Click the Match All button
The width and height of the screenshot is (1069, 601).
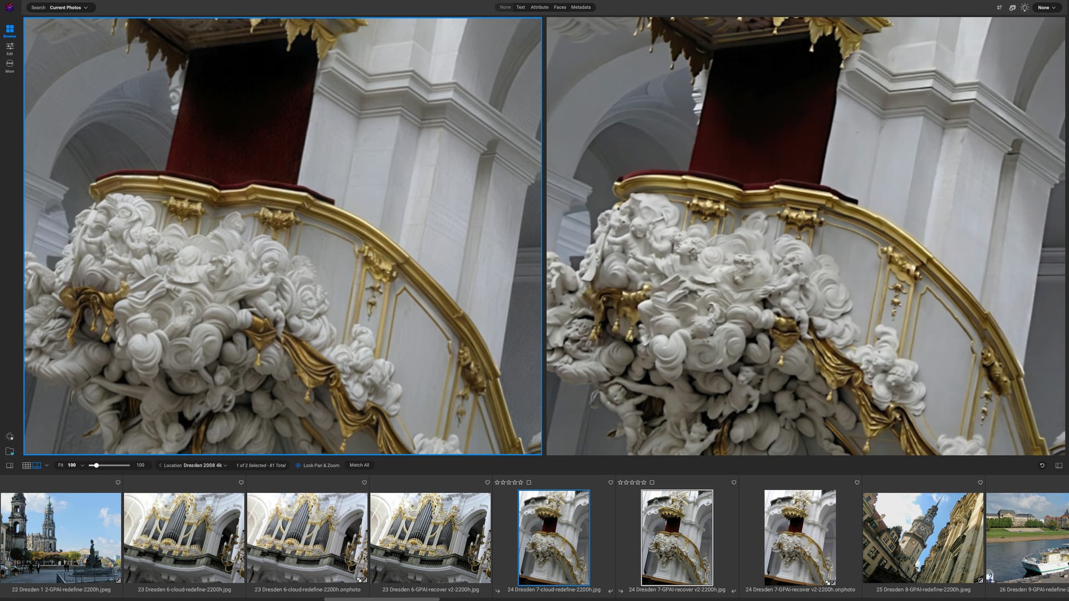click(x=359, y=465)
